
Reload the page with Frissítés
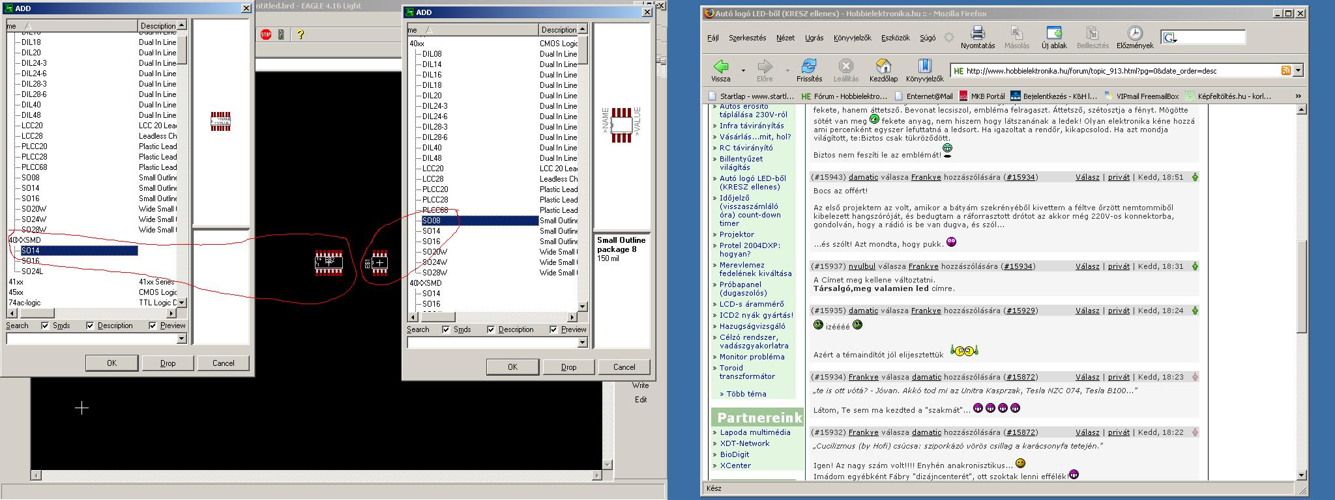pyautogui.click(x=809, y=70)
